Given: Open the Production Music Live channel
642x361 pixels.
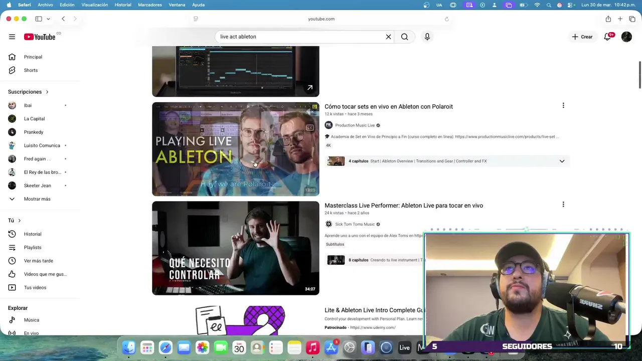Looking at the screenshot, I should click(x=355, y=125).
